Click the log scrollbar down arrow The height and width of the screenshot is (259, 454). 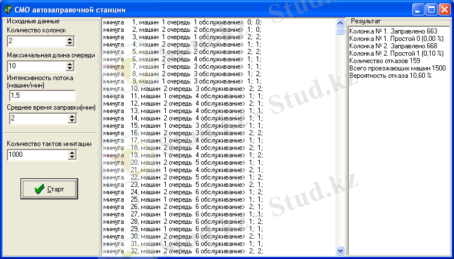pyautogui.click(x=340, y=251)
